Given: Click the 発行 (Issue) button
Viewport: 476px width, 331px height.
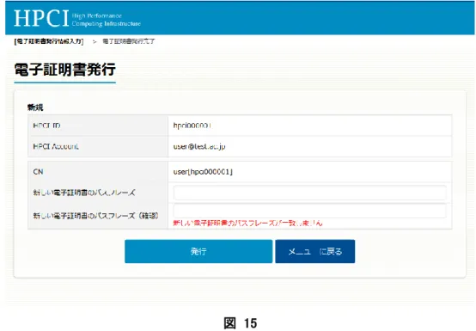Looking at the screenshot, I should pyautogui.click(x=198, y=251).
